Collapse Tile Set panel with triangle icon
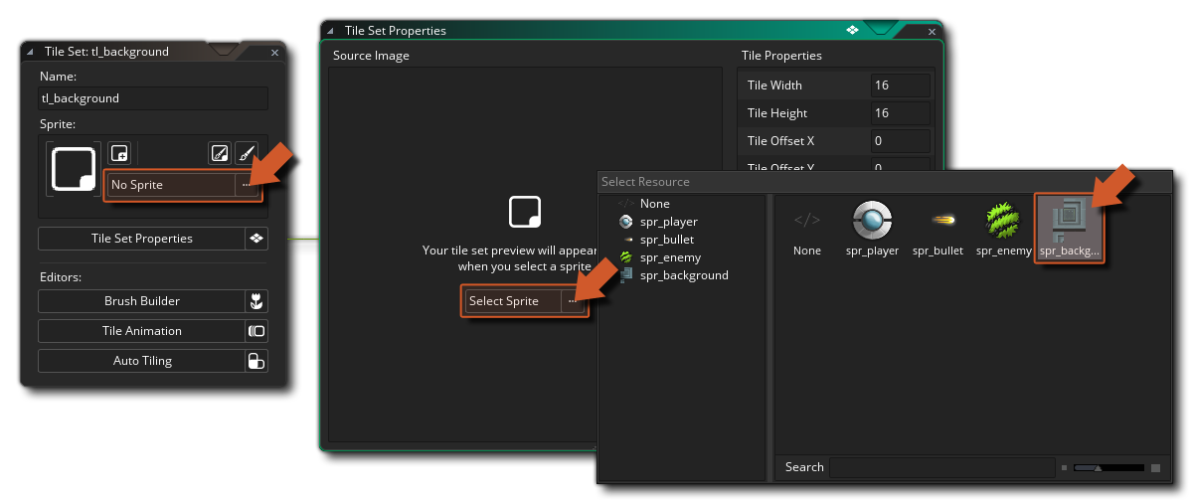The image size is (1193, 504). click(32, 52)
